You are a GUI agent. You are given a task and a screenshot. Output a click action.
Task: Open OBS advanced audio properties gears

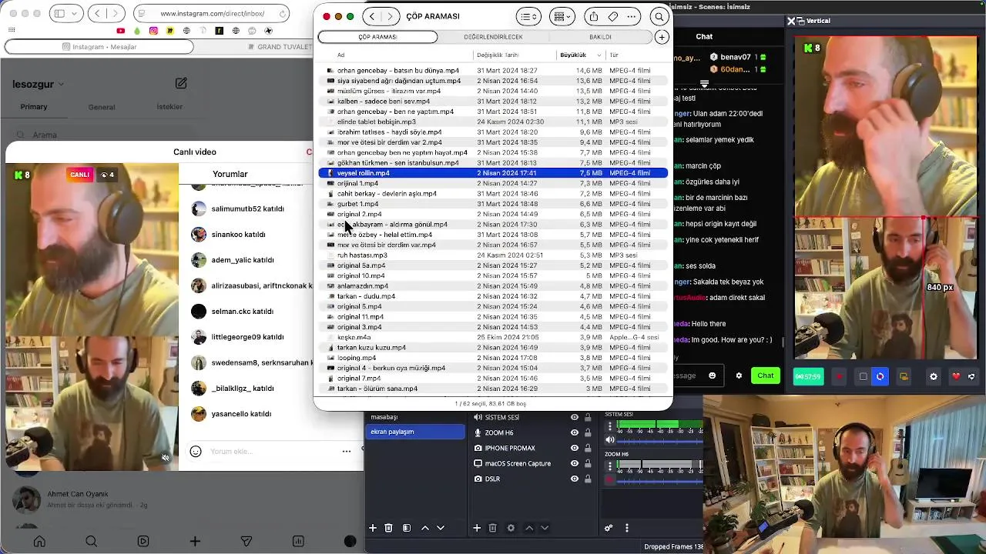(609, 528)
